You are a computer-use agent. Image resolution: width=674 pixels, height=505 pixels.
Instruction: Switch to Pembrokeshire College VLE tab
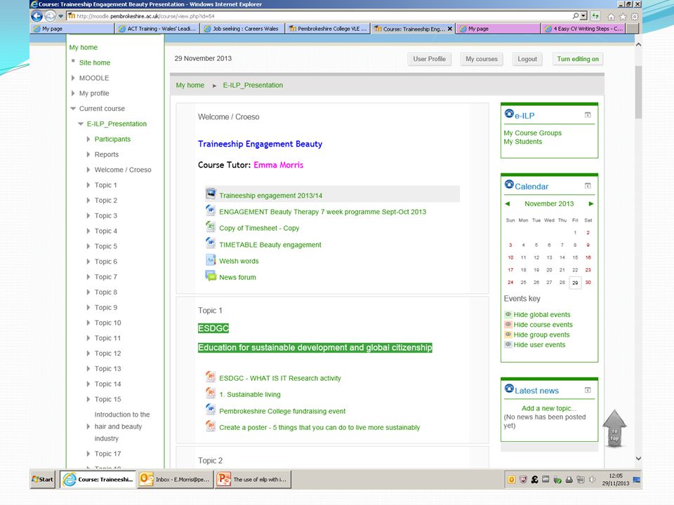(x=328, y=29)
